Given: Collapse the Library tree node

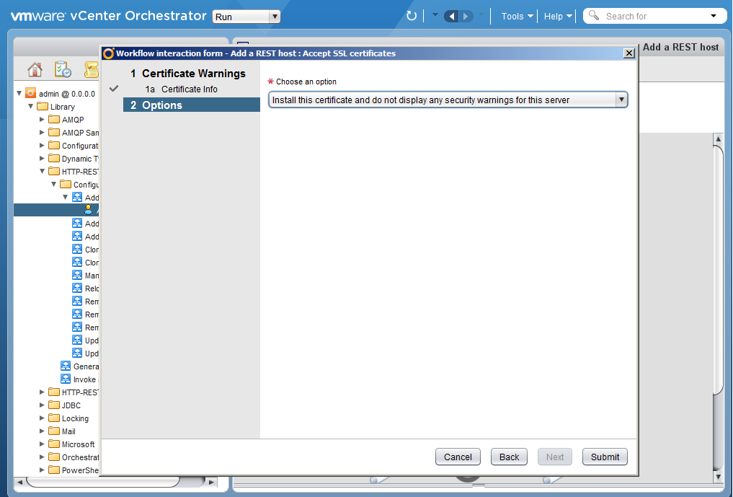Looking at the screenshot, I should tap(31, 106).
